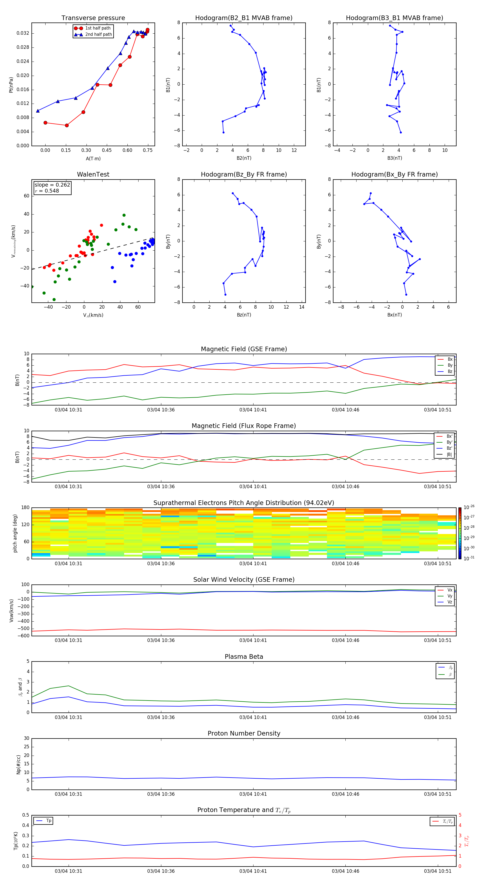Click '03/04 10:31' tick under Proton Number Density
The width and height of the screenshot is (488, 895).
(x=68, y=794)
